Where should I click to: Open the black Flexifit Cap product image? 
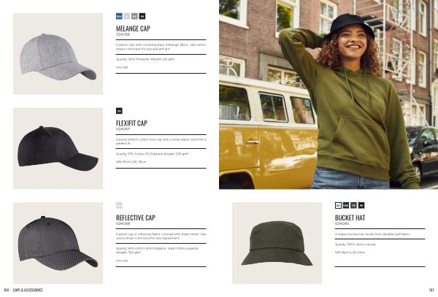tap(58, 149)
